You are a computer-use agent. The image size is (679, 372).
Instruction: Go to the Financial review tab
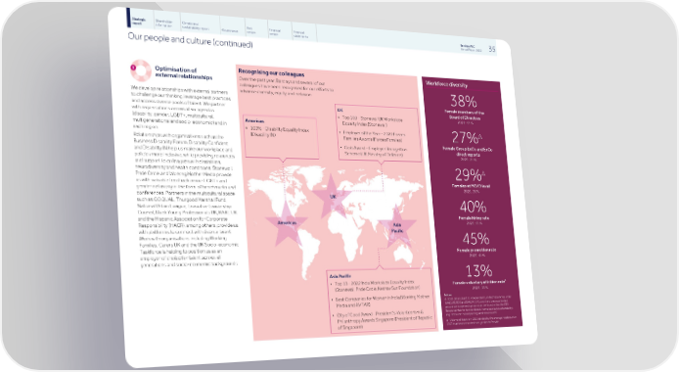tap(275, 31)
